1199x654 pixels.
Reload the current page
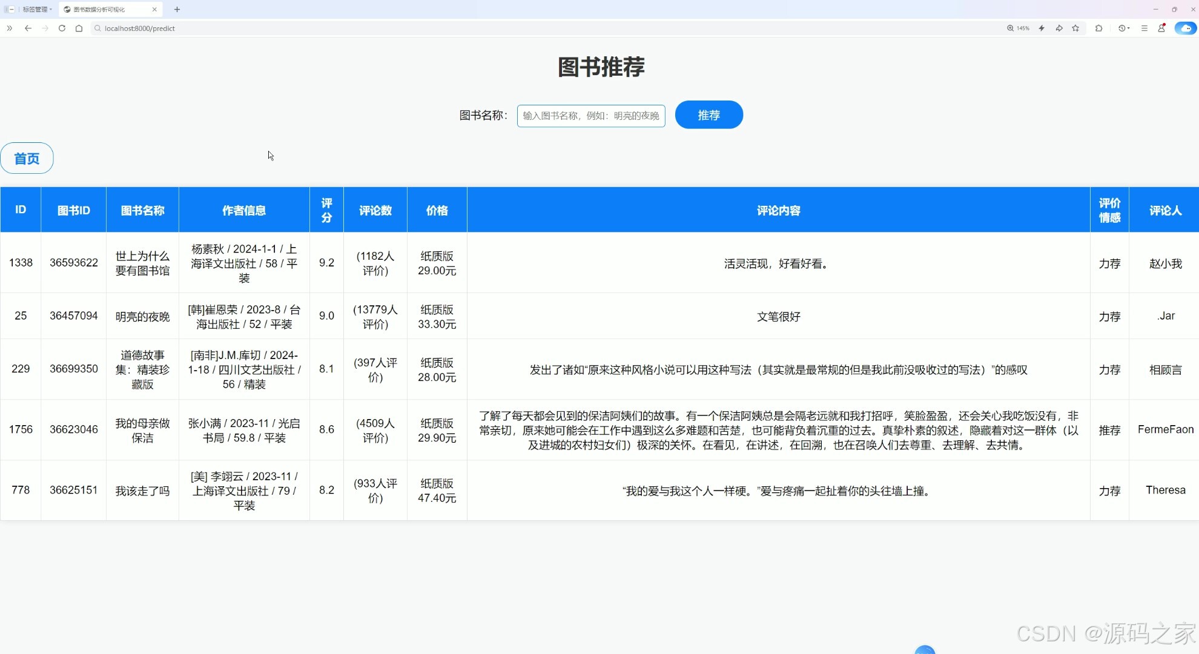62,28
